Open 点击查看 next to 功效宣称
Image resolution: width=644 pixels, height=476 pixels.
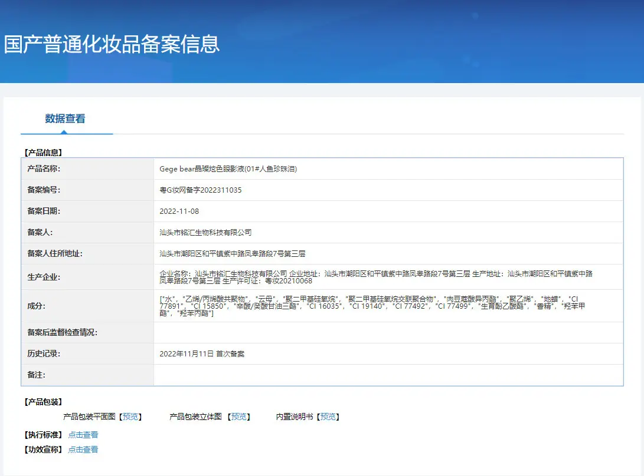point(83,449)
